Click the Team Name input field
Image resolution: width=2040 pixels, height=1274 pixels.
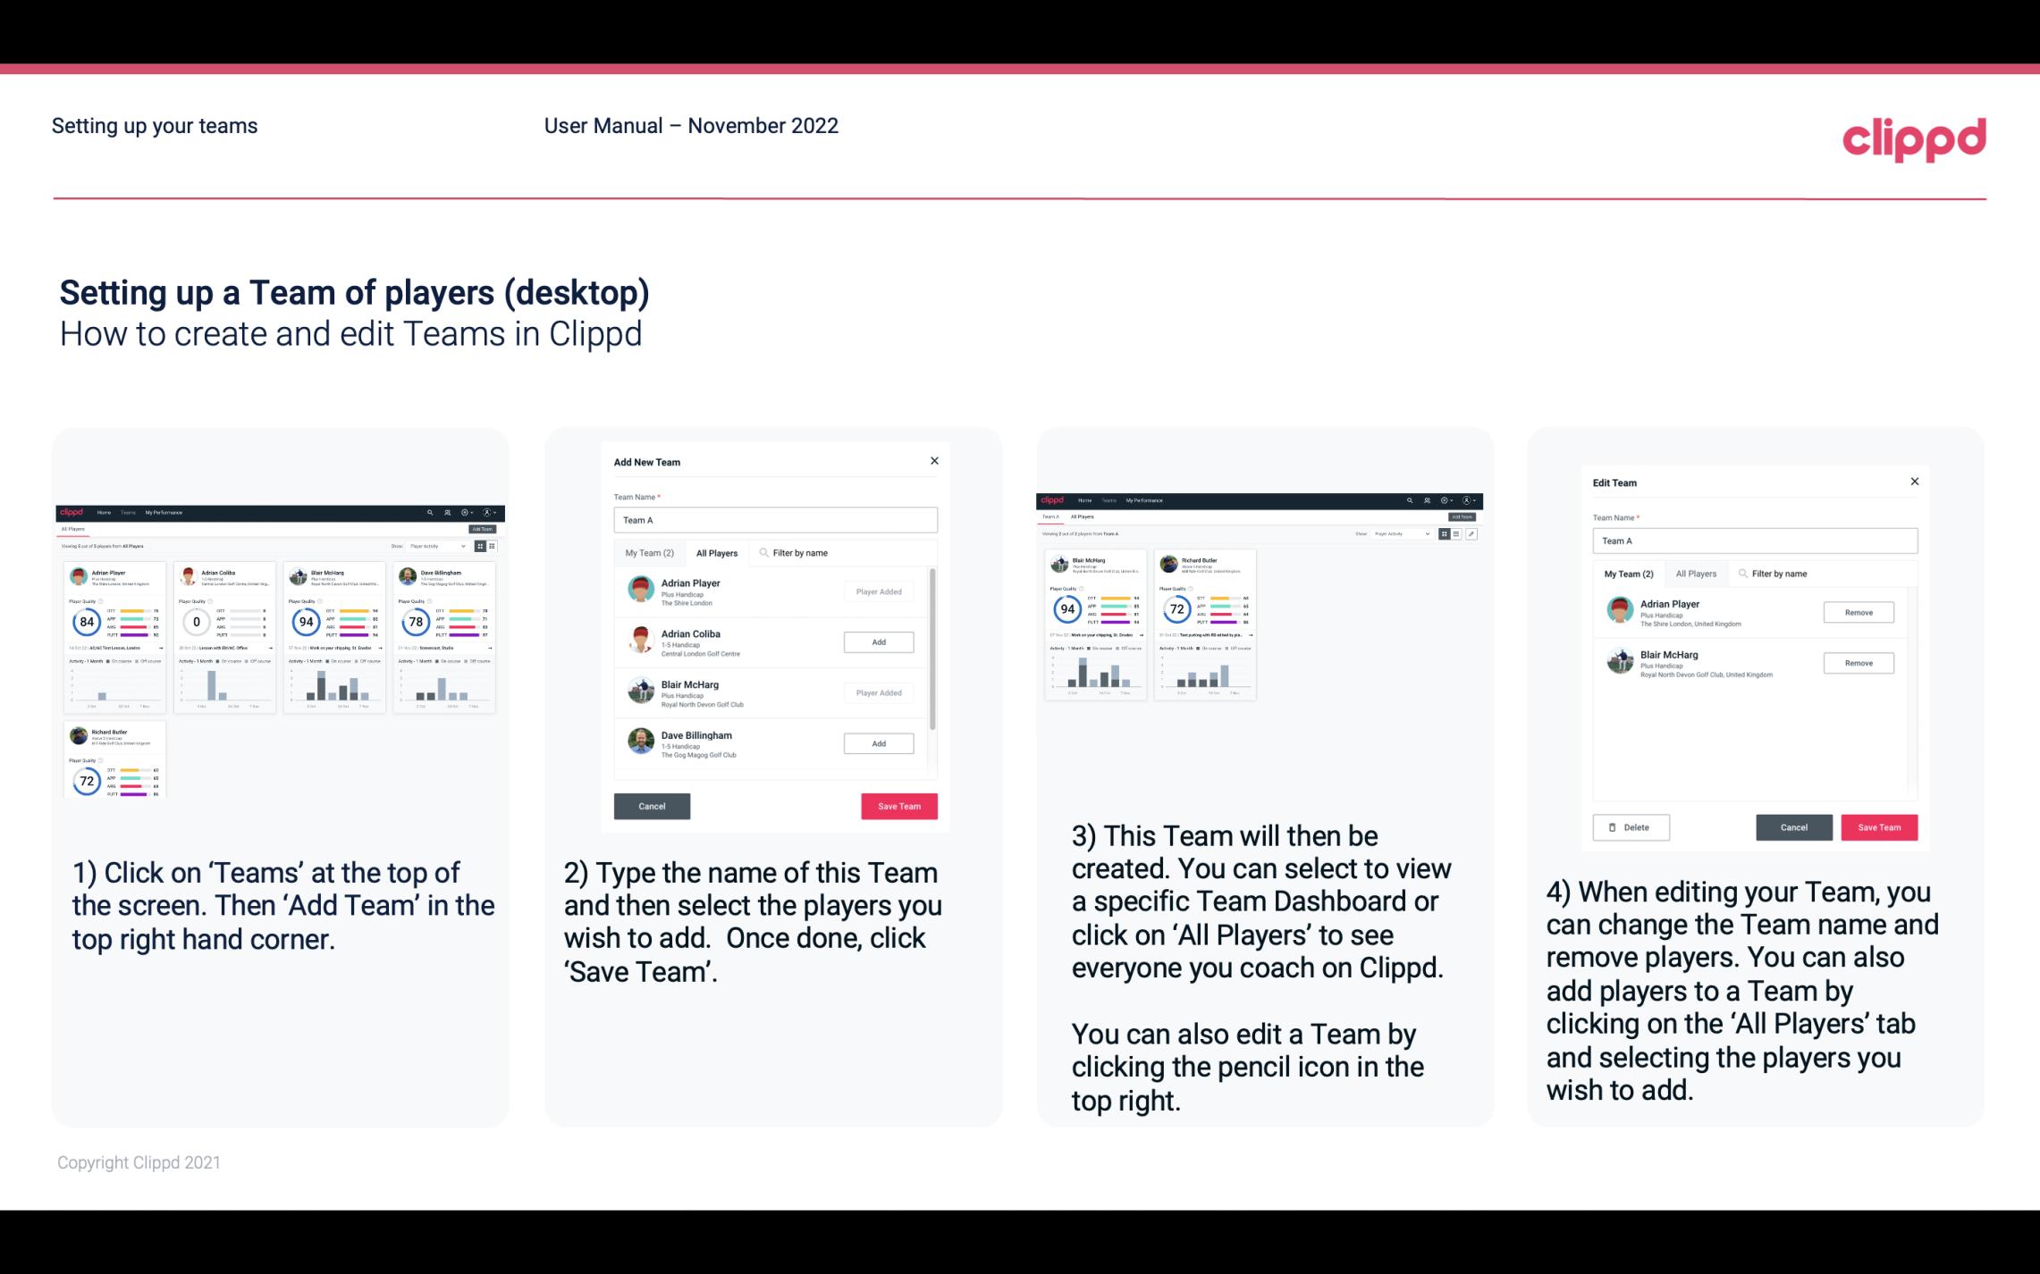[x=774, y=518]
